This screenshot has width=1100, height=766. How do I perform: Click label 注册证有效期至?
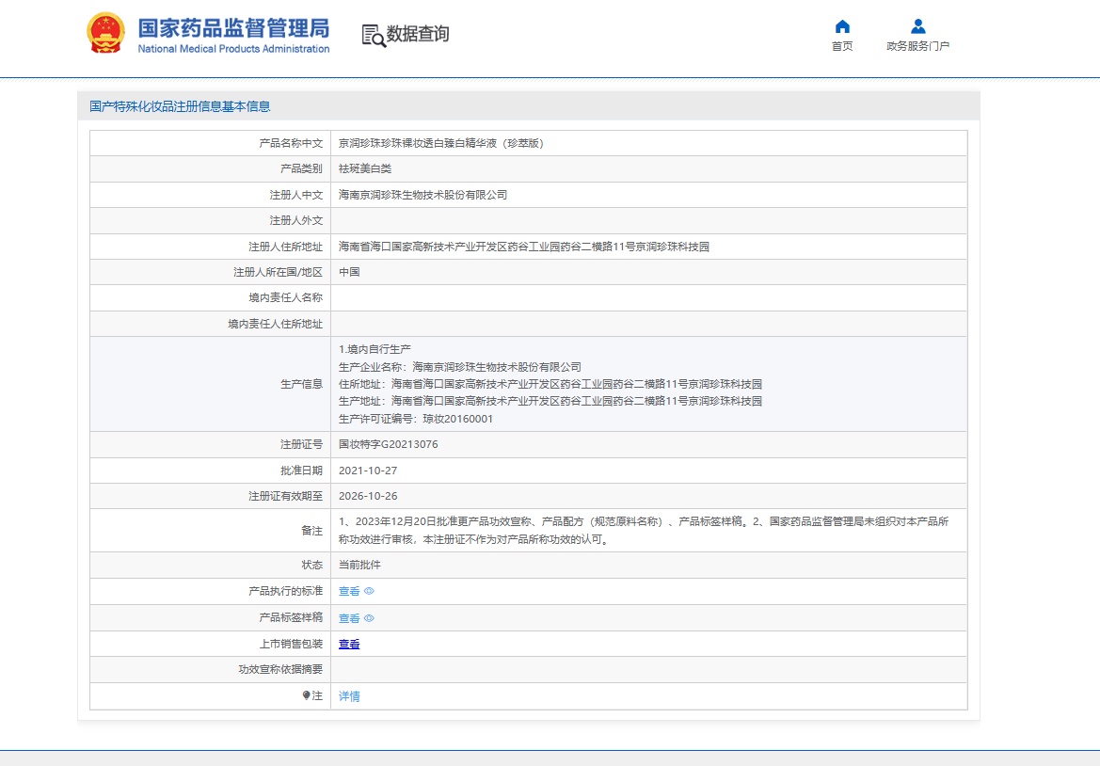point(285,496)
